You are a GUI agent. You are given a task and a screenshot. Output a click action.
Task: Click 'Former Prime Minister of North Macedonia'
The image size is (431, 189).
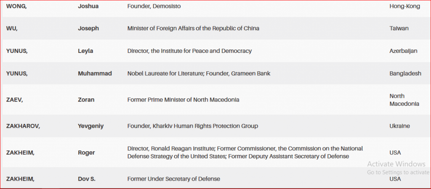pyautogui.click(x=183, y=100)
